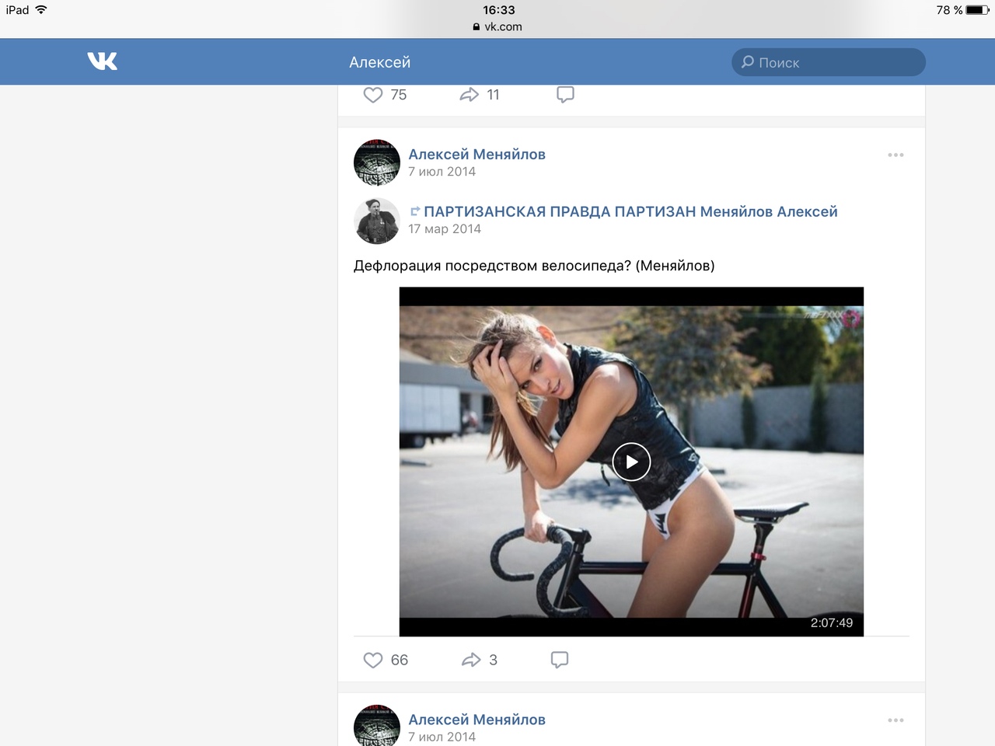Open the 17 мар 2014 original post date
Screen dimensions: 995x746
pyautogui.click(x=445, y=229)
